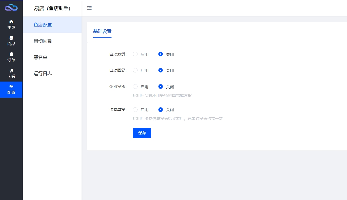Open the 主页 home icon
The image size is (347, 200).
point(11,22)
